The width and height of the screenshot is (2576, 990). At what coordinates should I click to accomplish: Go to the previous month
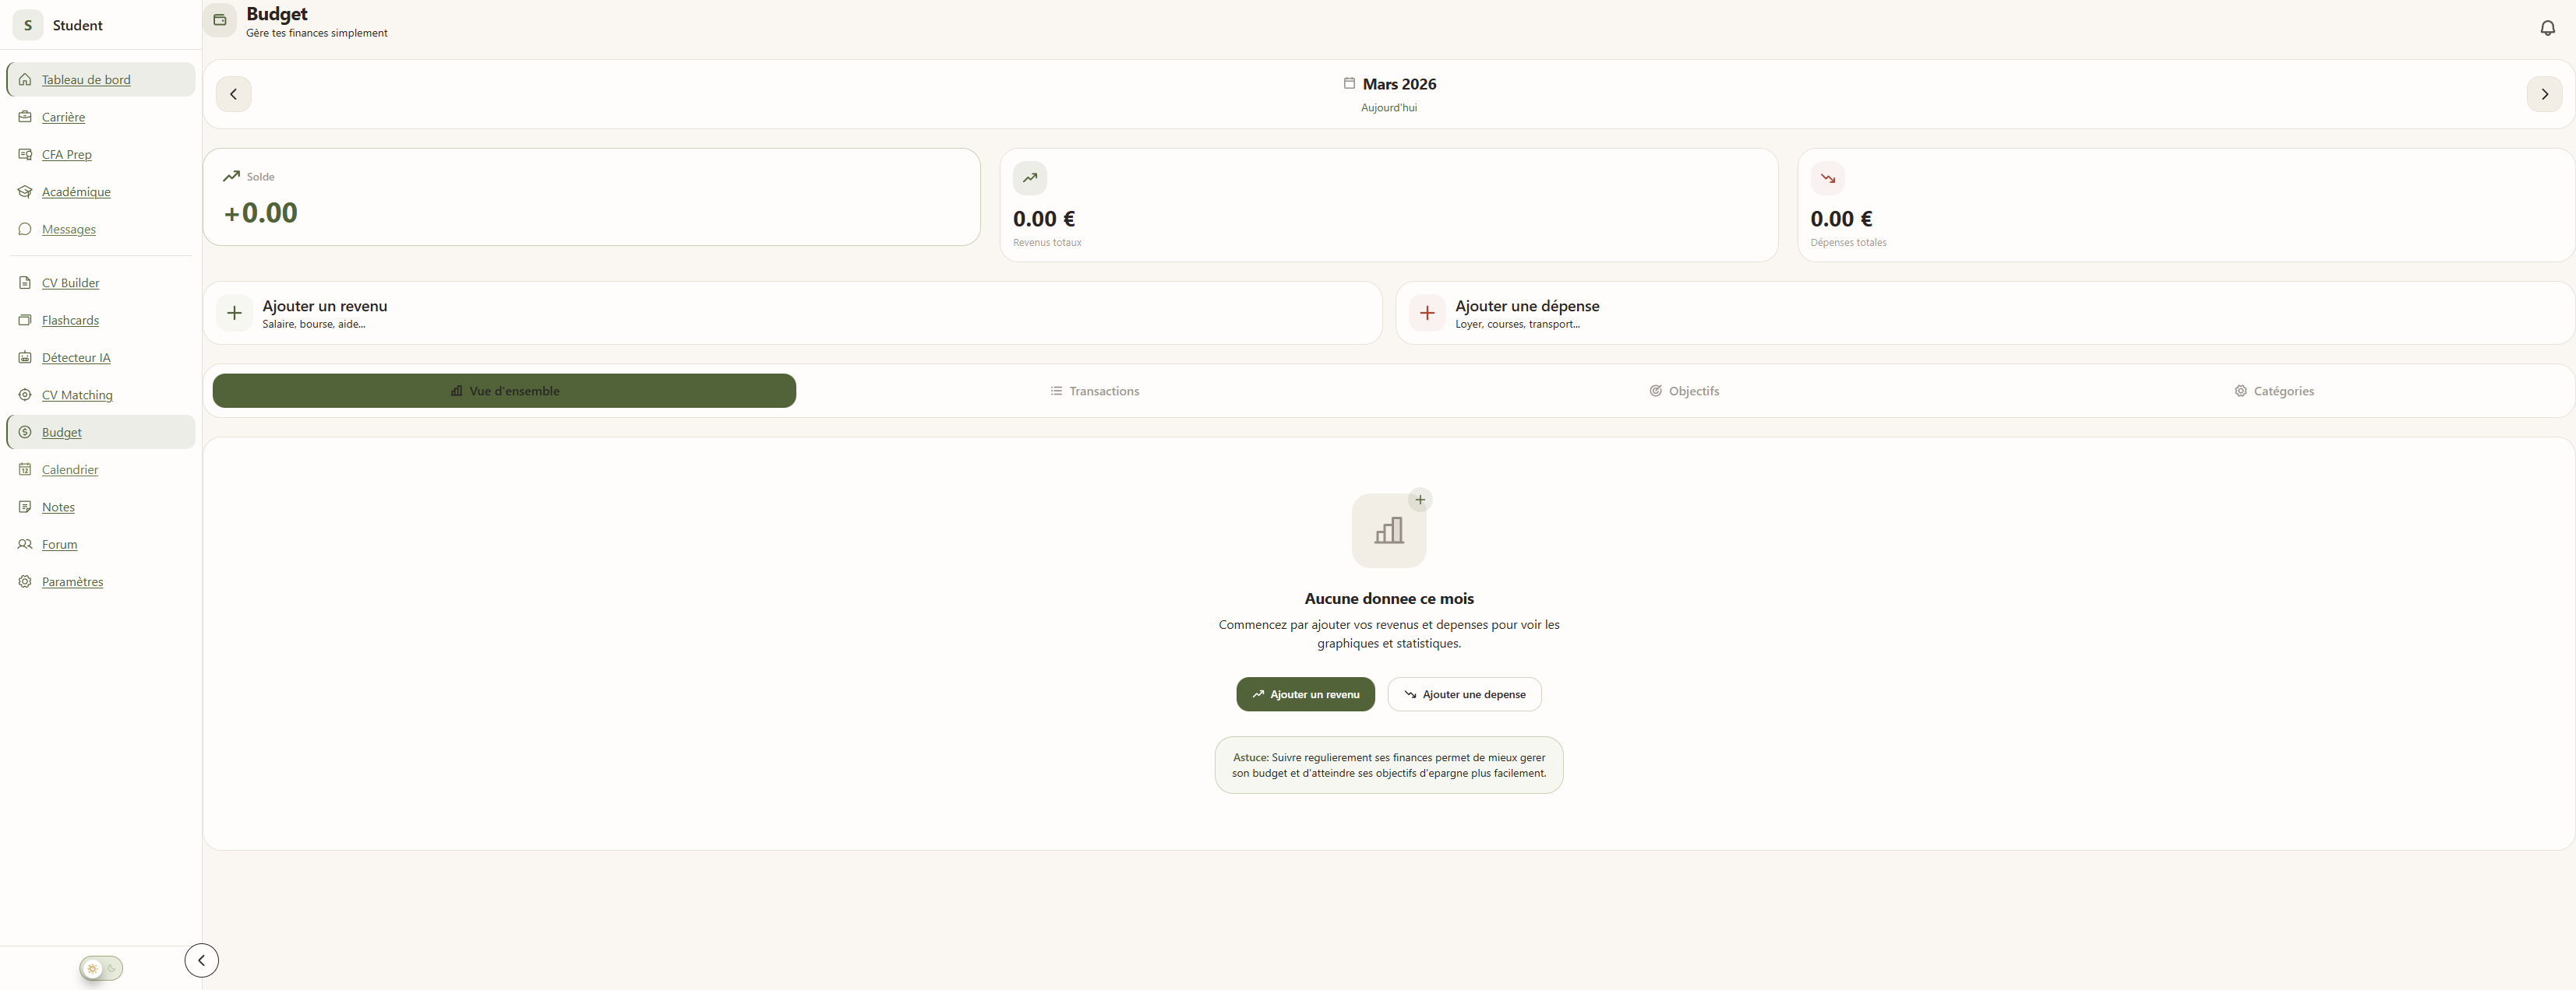coord(234,94)
